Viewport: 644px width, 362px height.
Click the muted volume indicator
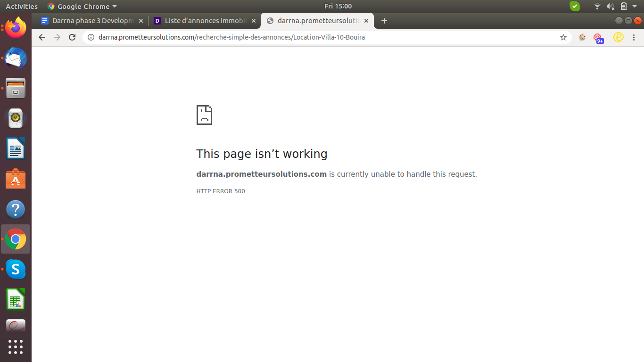tap(611, 6)
